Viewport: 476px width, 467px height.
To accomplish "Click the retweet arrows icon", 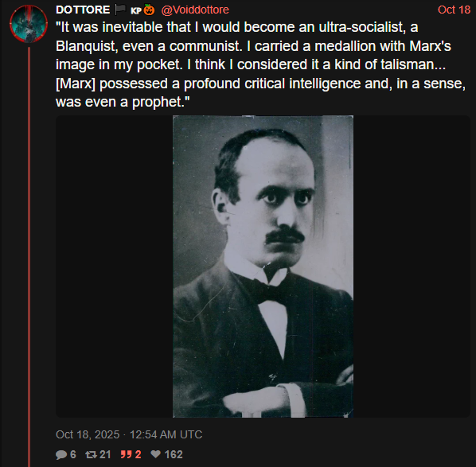I will [91, 454].
